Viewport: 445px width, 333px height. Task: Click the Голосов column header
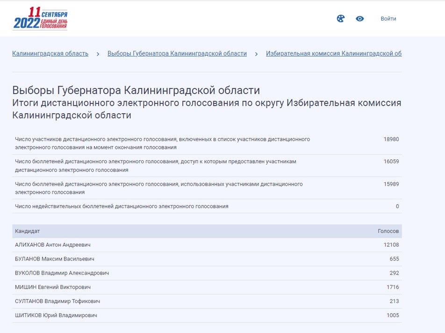tap(388, 231)
